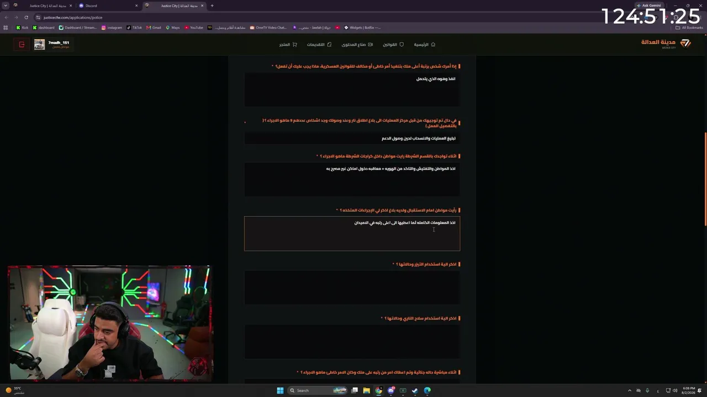Viewport: 707px width, 397px height.
Task: Open the Kick bookmark
Action: (x=22, y=28)
